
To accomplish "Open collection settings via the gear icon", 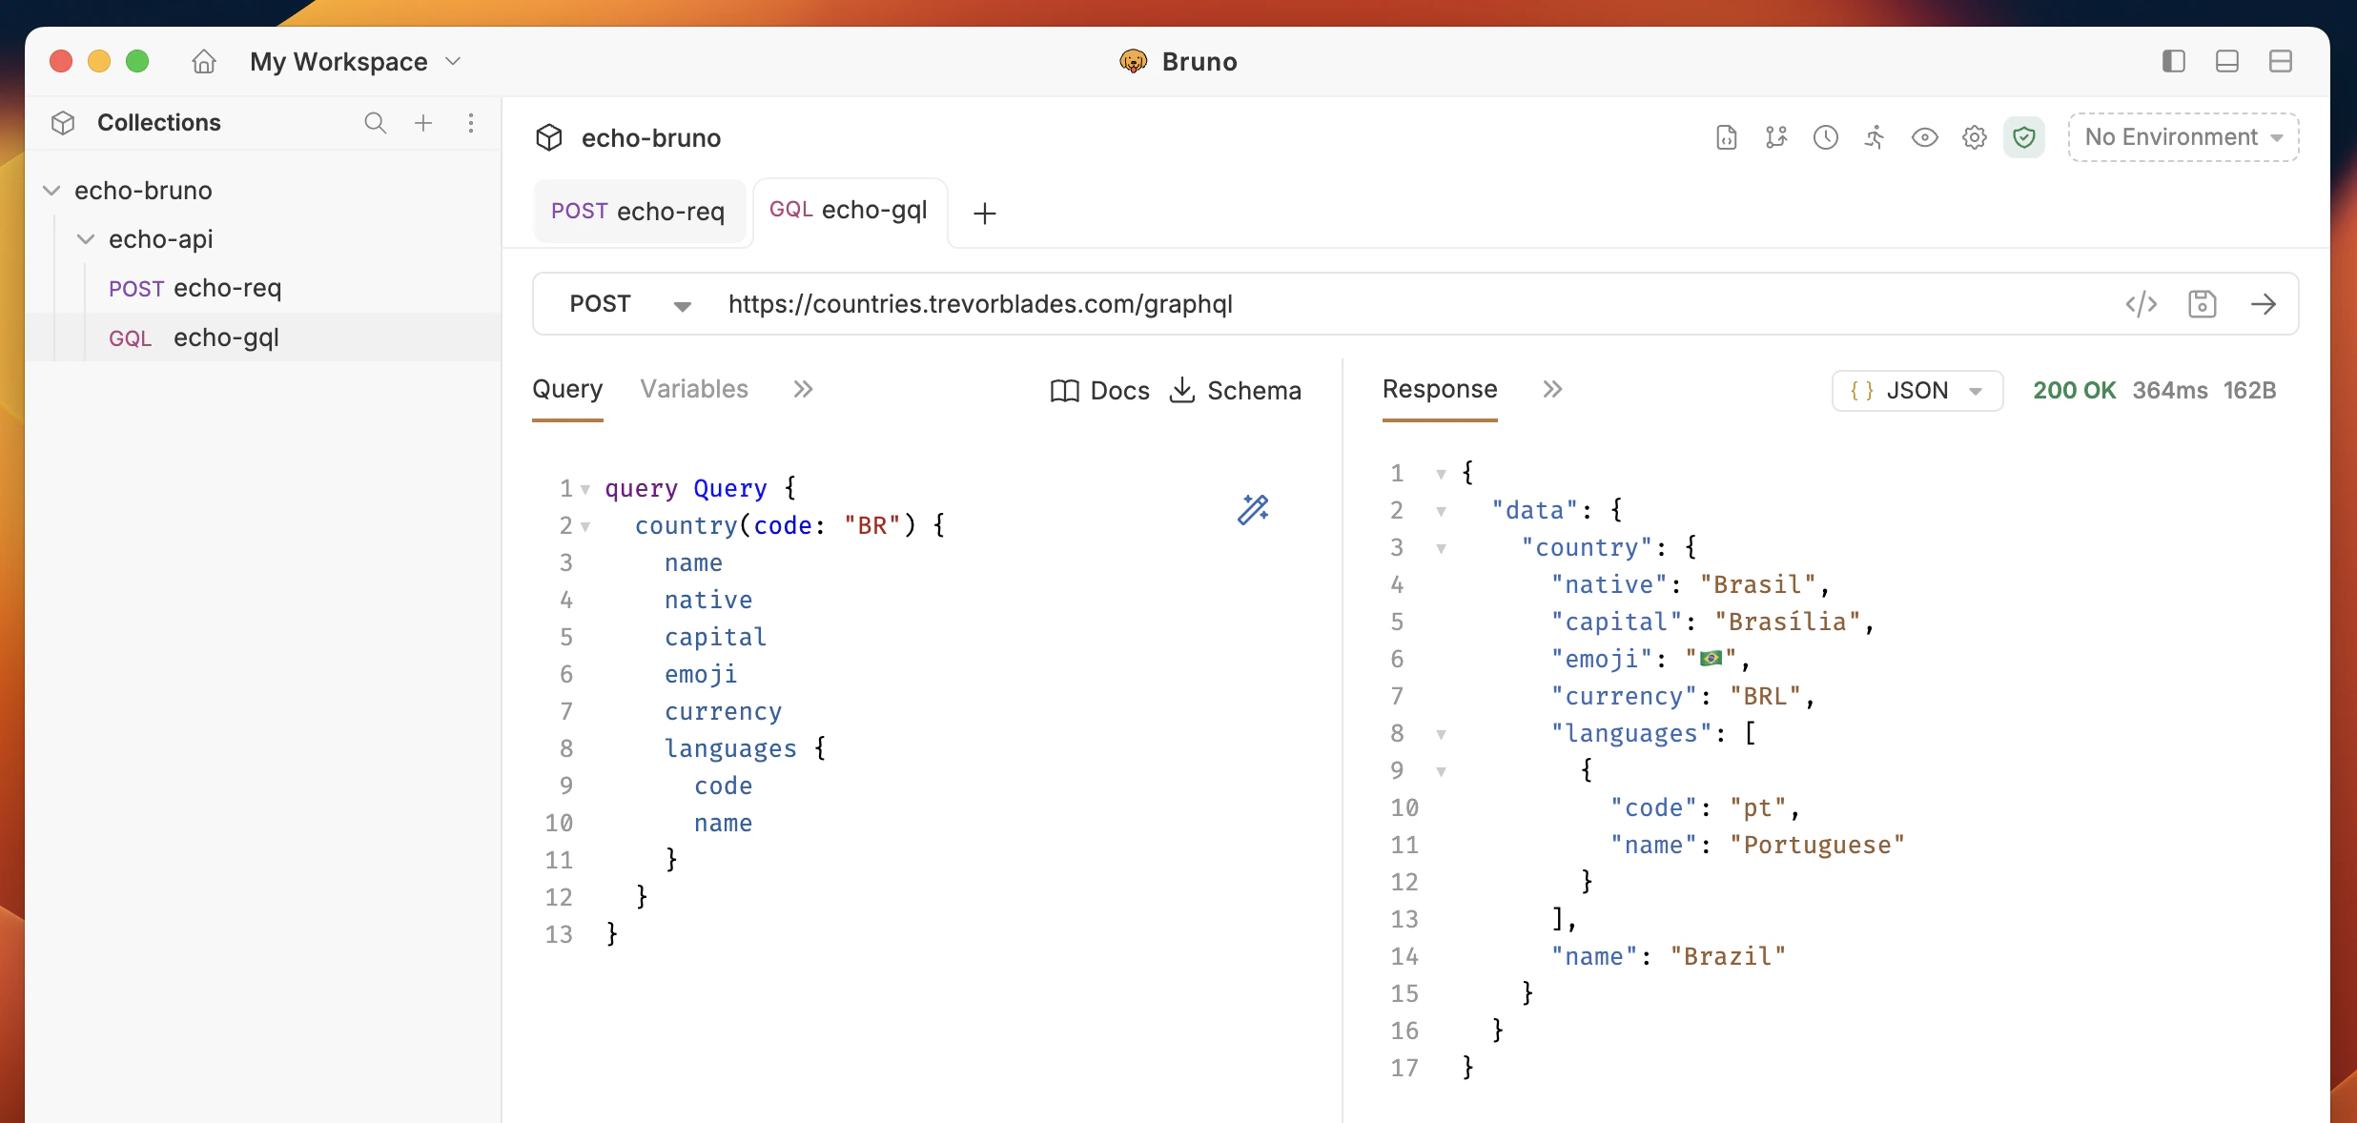I will 1974,136.
